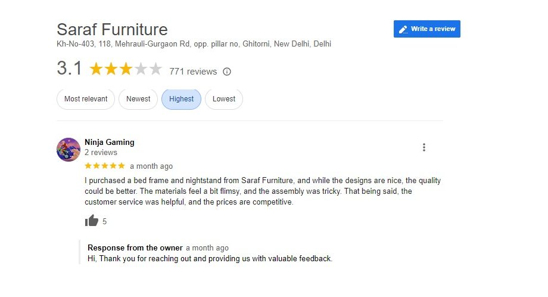
Task: Click the five-star rating on the review
Action: tap(105, 166)
